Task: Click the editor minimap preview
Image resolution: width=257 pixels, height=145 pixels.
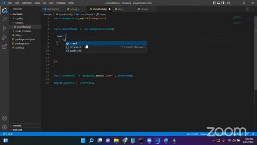Action: pos(243,21)
